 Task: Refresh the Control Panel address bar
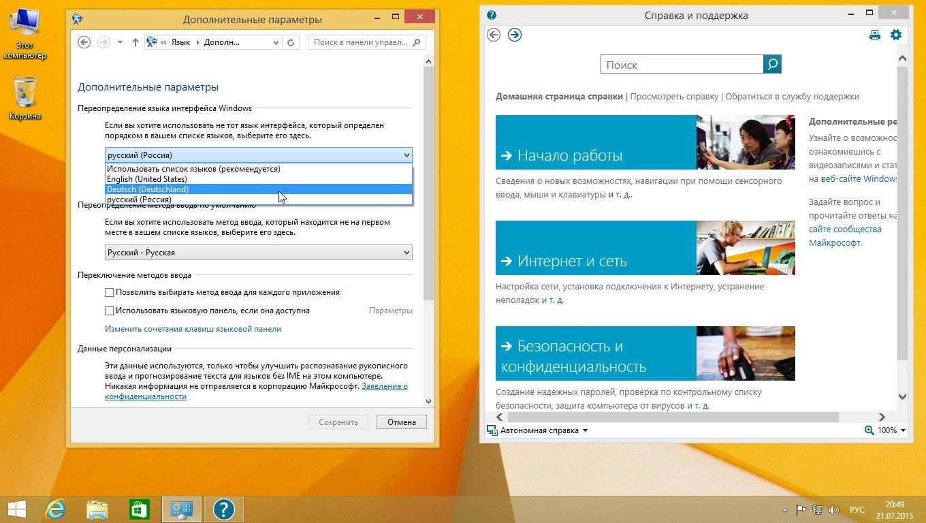coord(291,42)
